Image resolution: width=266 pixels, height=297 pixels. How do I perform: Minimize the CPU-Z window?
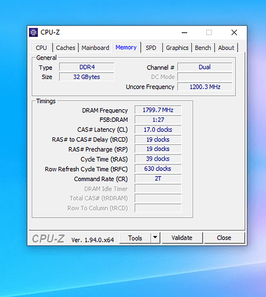pyautogui.click(x=184, y=33)
